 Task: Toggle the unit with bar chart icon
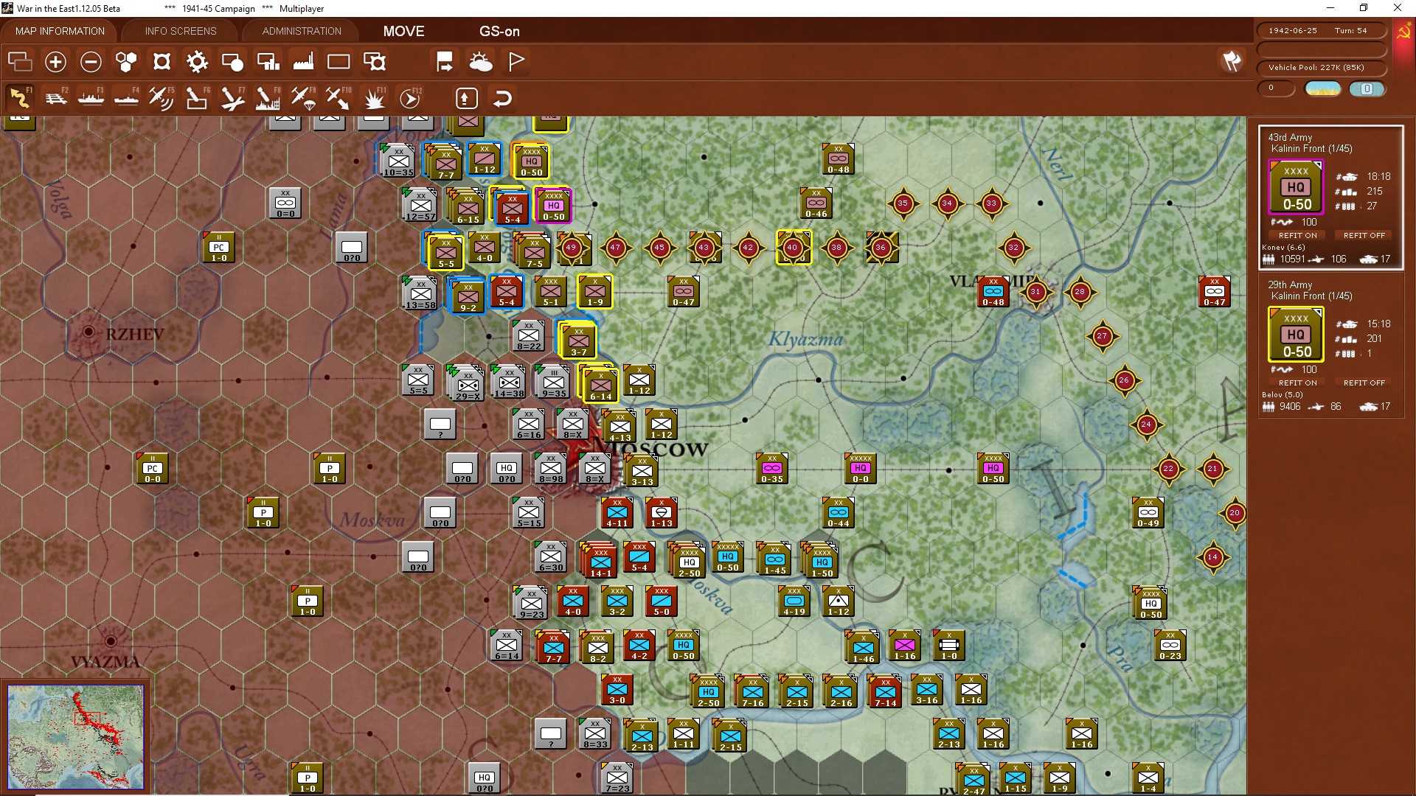268,61
